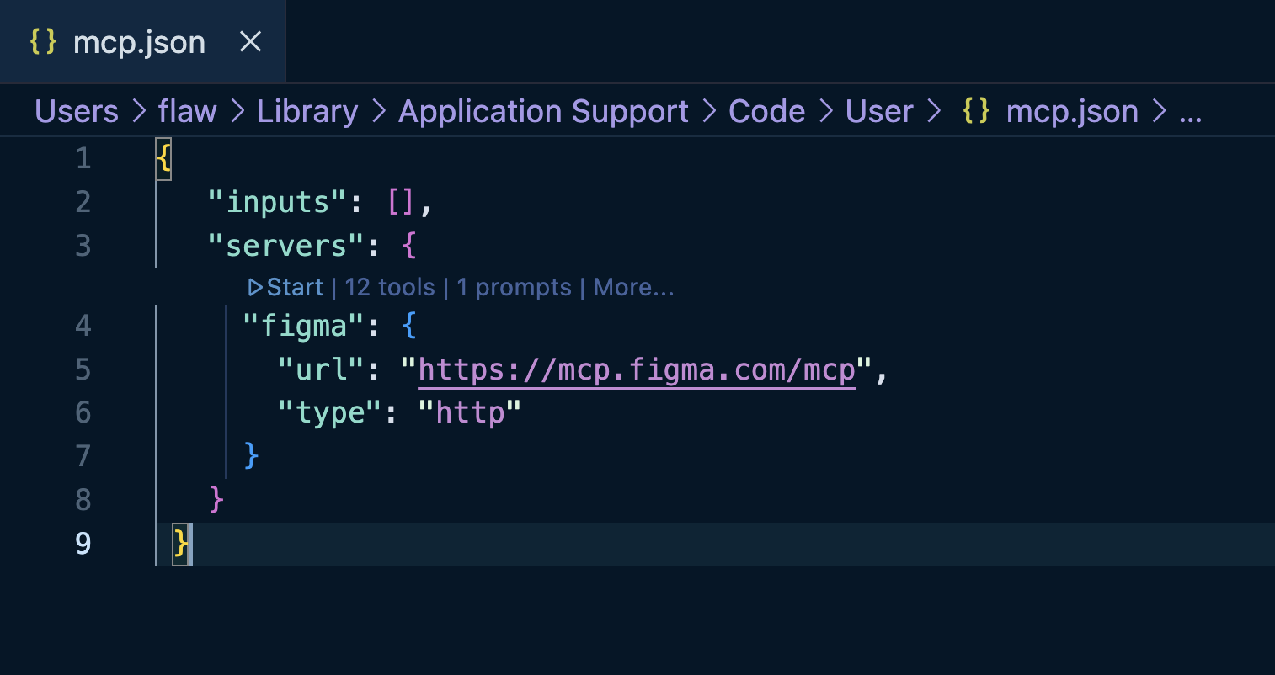The width and height of the screenshot is (1275, 675).
Task: Click the braces icon beside mcp.json in breadcrumbs
Action: tap(975, 110)
